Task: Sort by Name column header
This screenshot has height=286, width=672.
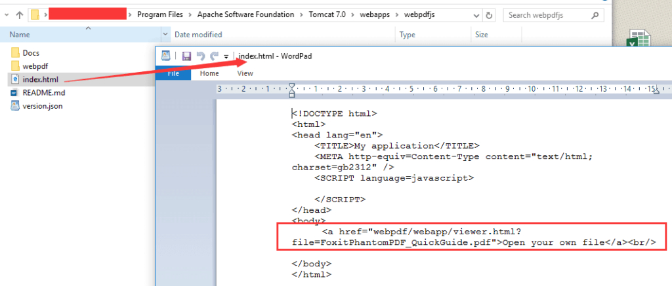Action: click(x=20, y=35)
